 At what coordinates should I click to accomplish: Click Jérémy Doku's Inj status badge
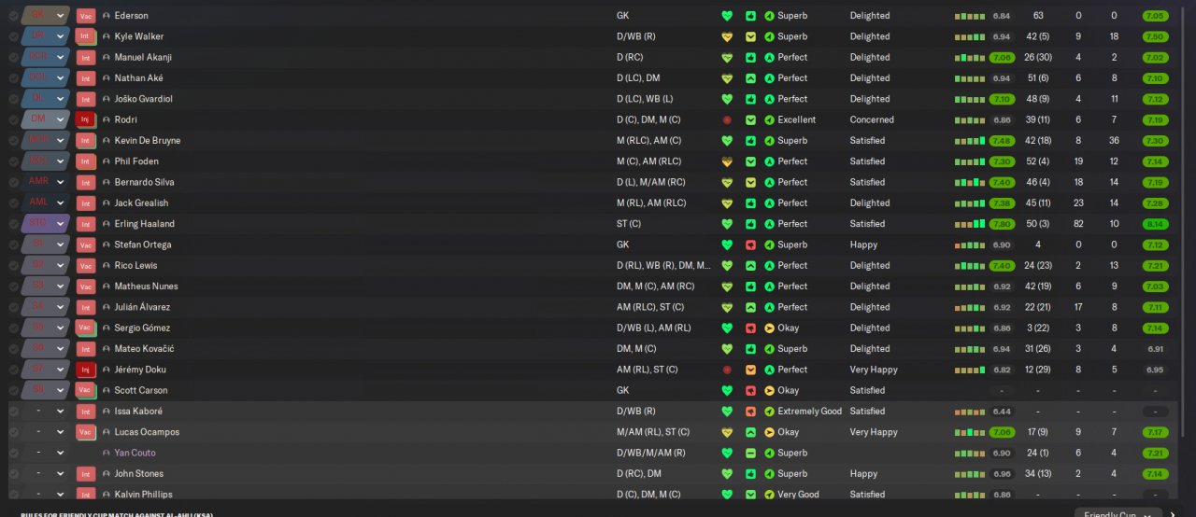point(86,370)
